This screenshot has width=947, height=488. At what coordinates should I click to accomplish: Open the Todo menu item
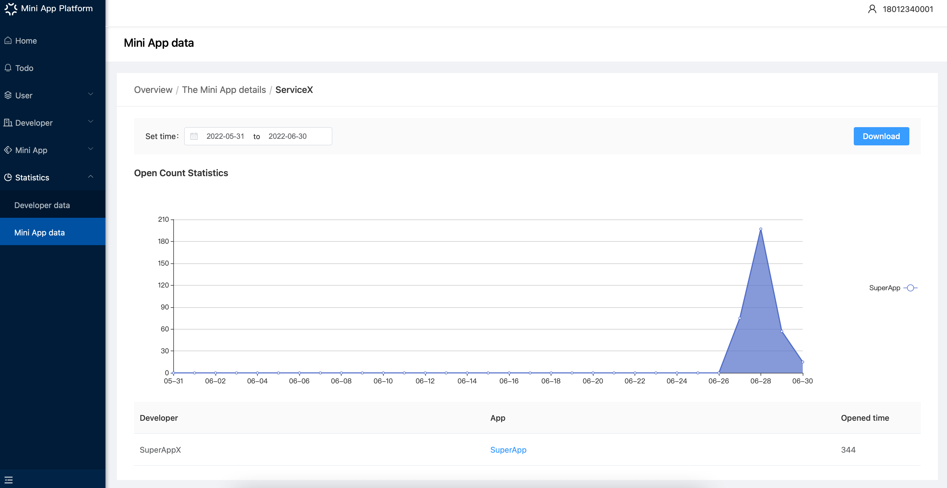tap(52, 68)
